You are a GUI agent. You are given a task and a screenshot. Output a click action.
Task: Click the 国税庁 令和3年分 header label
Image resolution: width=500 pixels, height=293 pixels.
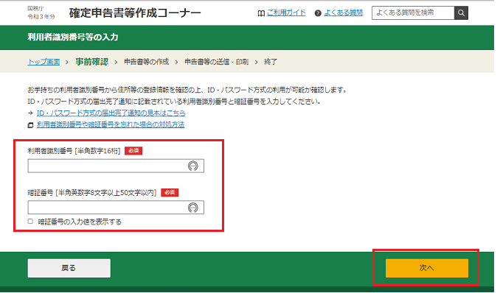41,13
